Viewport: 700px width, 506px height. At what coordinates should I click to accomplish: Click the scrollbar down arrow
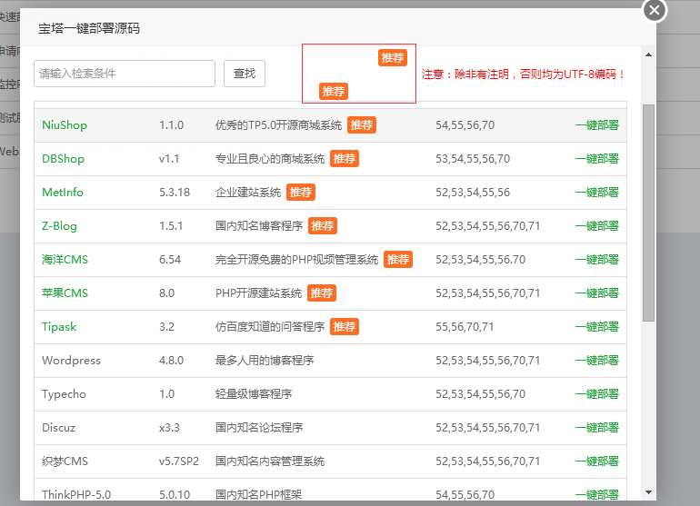click(649, 492)
